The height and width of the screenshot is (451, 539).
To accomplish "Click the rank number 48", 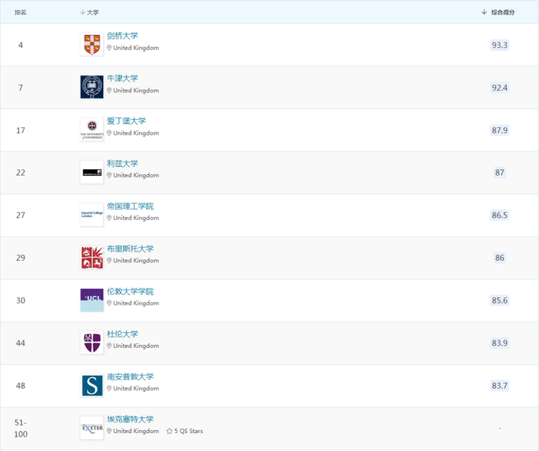I will (21, 385).
